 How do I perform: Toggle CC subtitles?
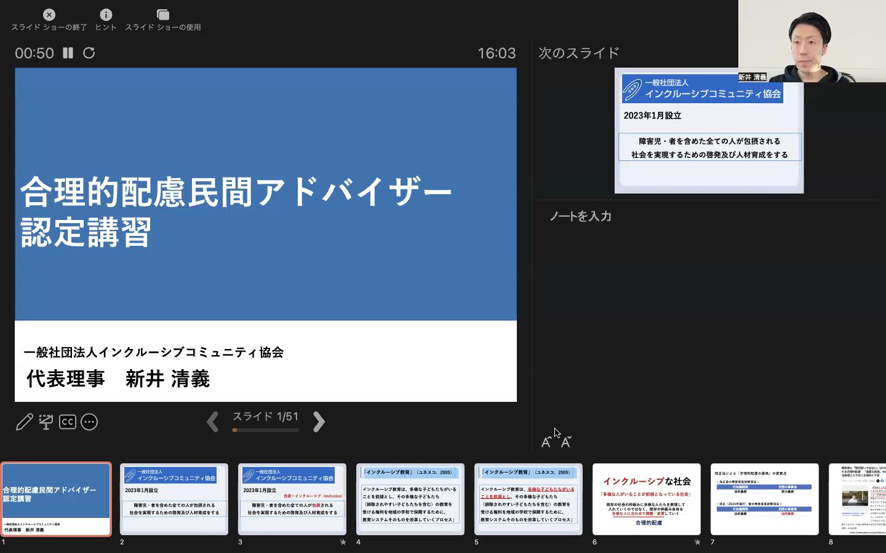click(68, 422)
